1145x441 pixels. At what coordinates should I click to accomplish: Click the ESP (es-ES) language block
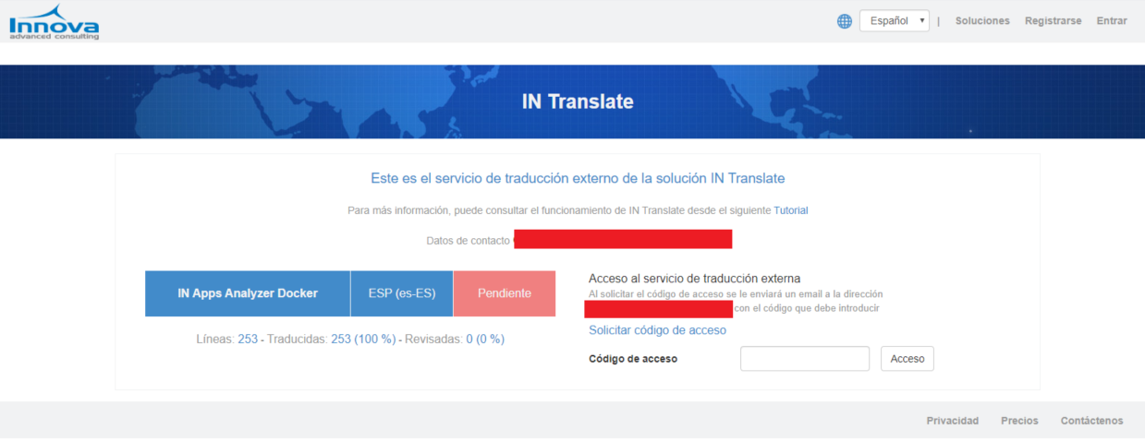[402, 293]
